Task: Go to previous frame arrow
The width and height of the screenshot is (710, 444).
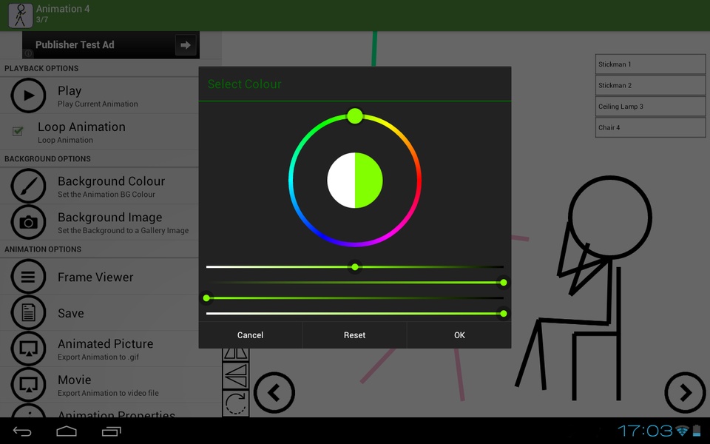Action: (x=274, y=392)
